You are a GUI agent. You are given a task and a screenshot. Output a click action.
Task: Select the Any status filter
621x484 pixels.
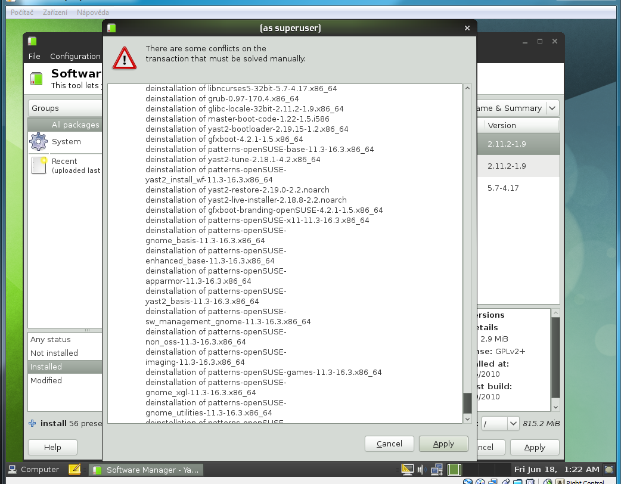click(66, 339)
